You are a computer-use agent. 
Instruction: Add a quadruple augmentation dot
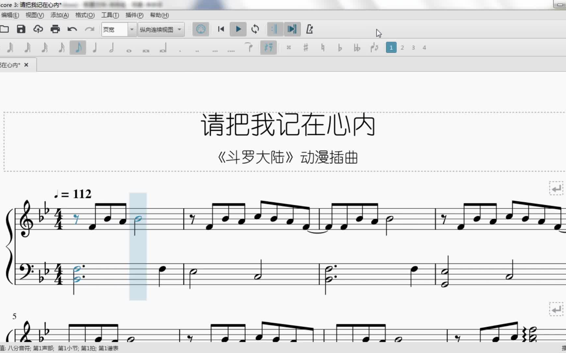tap(231, 50)
